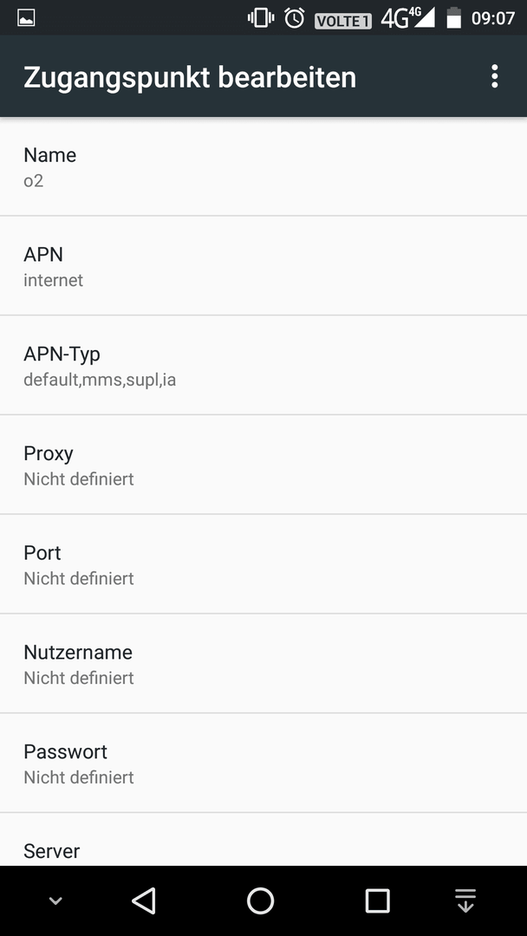Image resolution: width=527 pixels, height=936 pixels.
Task: Tap the 4G signal strength icon
Action: (408, 18)
